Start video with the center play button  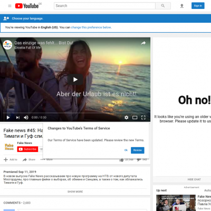pos(75,80)
